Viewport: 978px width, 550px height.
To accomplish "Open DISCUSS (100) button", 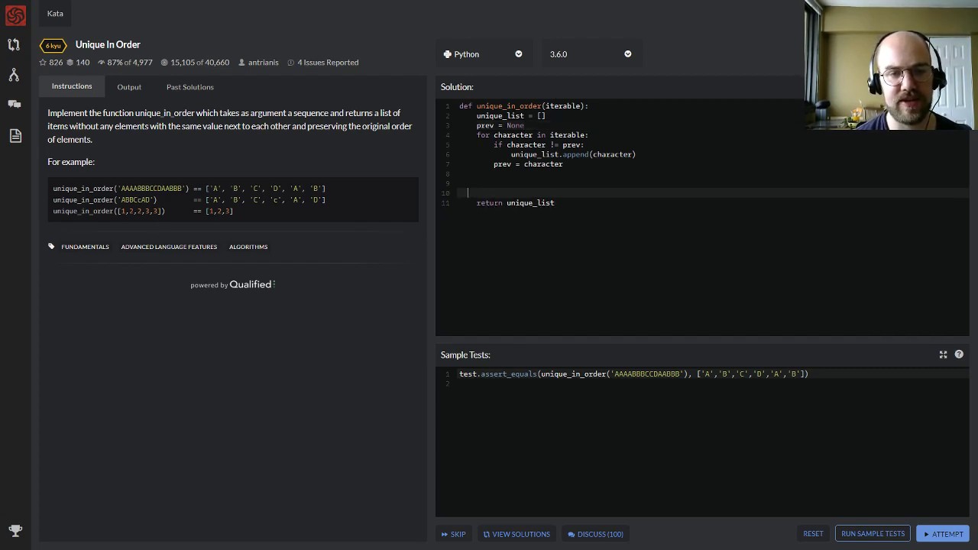I will click(x=596, y=534).
